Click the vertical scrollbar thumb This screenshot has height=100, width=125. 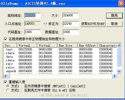tap(119, 57)
